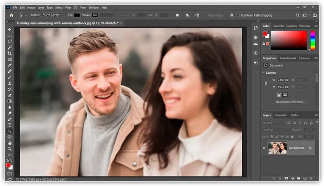The image size is (324, 186).
Task: Collapse the Canvas section
Action: pyautogui.click(x=263, y=73)
